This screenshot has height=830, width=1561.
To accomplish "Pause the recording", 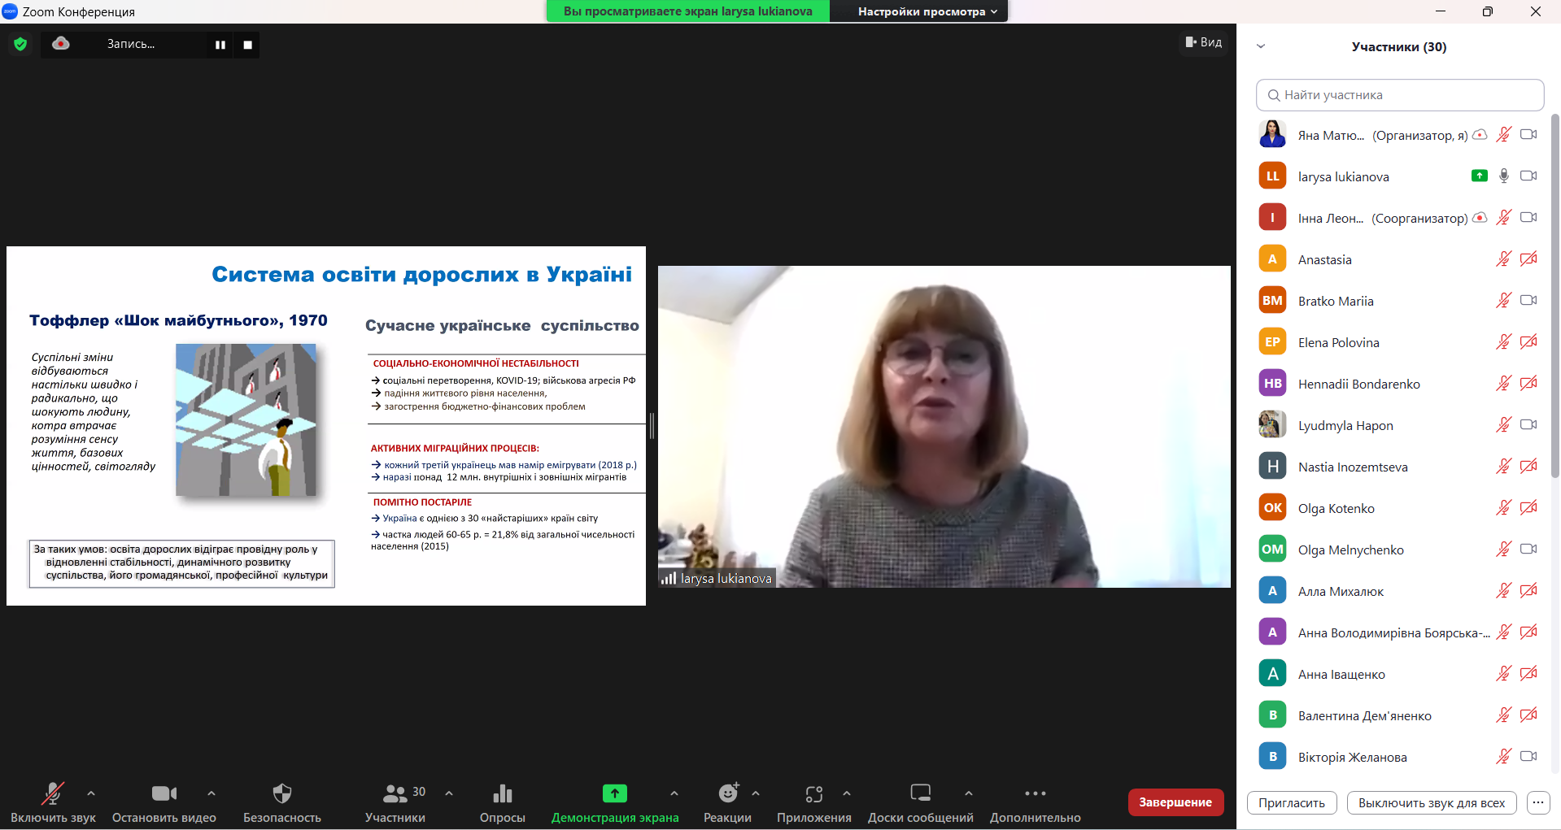I will tap(220, 45).
